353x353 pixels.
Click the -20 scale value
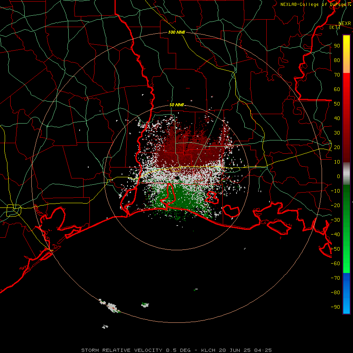pos(335,205)
